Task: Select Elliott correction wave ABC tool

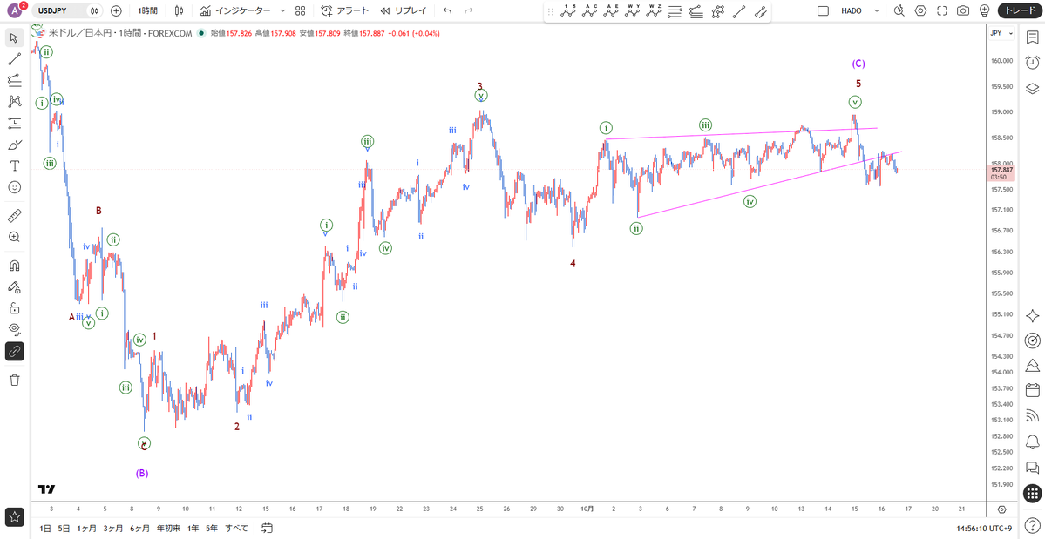Action: point(590,10)
